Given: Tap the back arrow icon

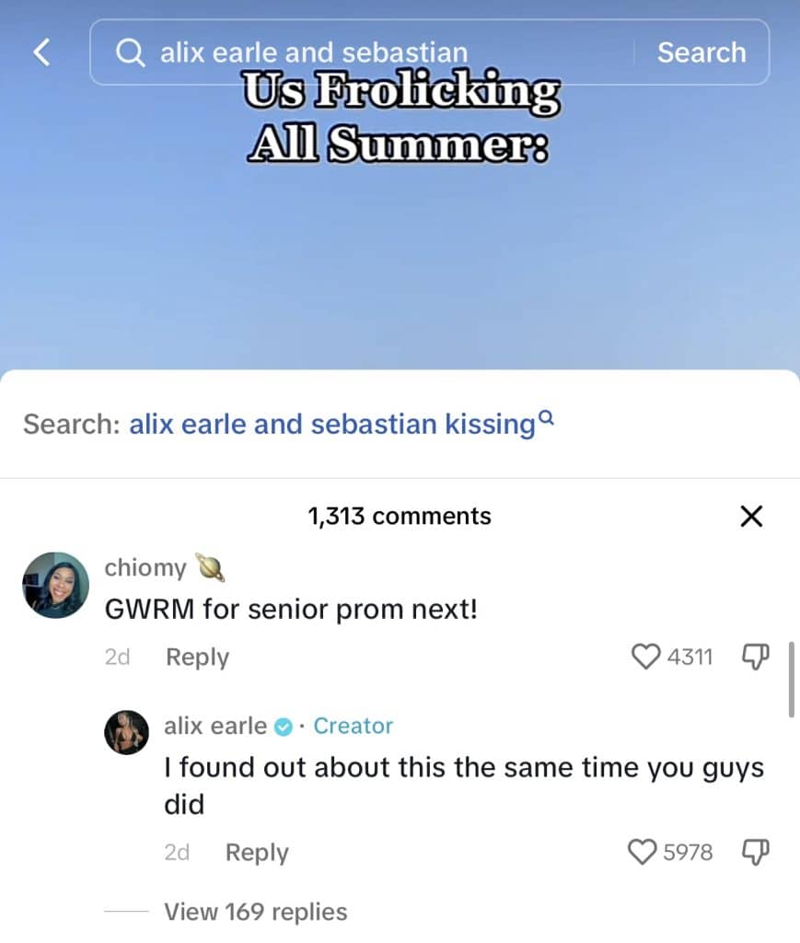Looking at the screenshot, I should tap(41, 52).
